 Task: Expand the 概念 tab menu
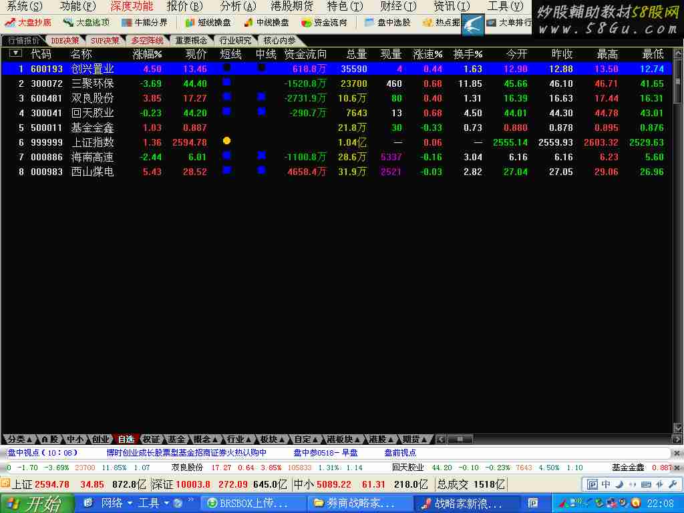(206, 440)
